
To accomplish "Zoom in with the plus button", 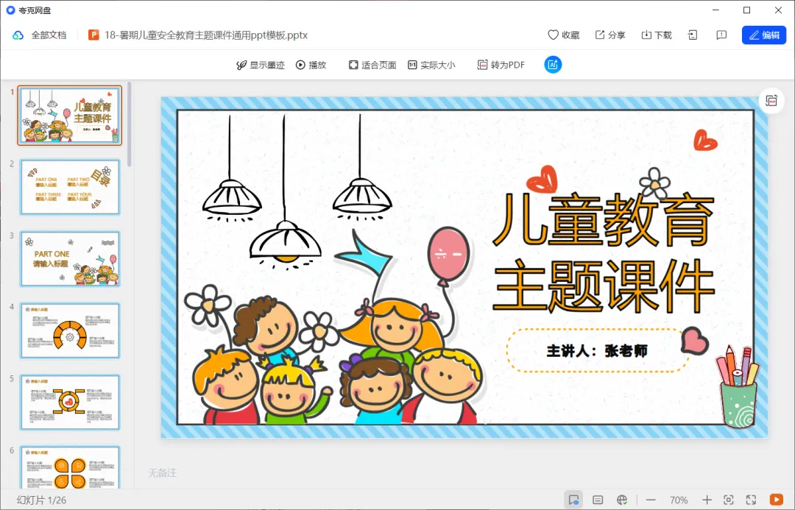I will pos(707,500).
